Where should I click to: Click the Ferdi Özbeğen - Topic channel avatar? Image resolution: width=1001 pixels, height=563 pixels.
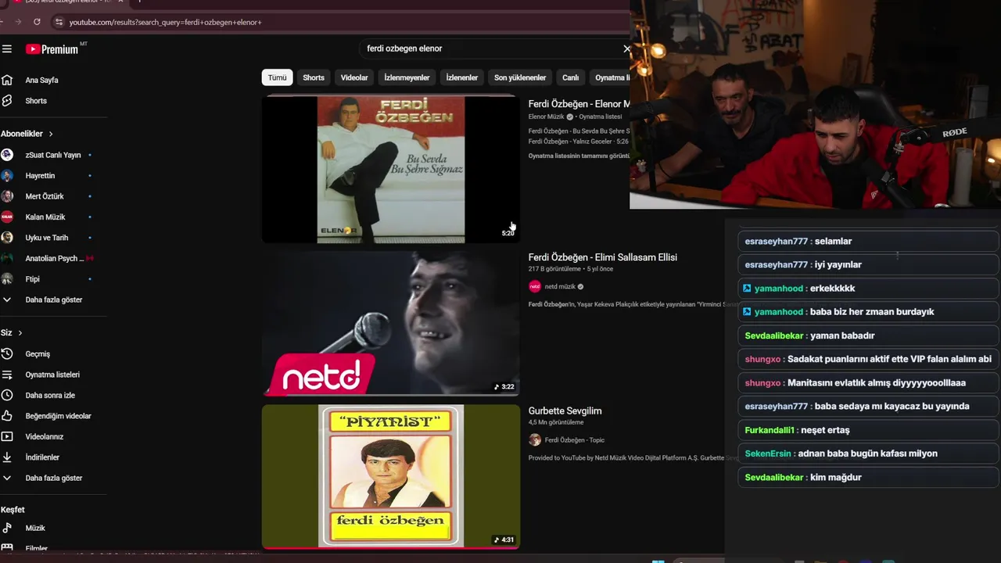[x=535, y=440]
